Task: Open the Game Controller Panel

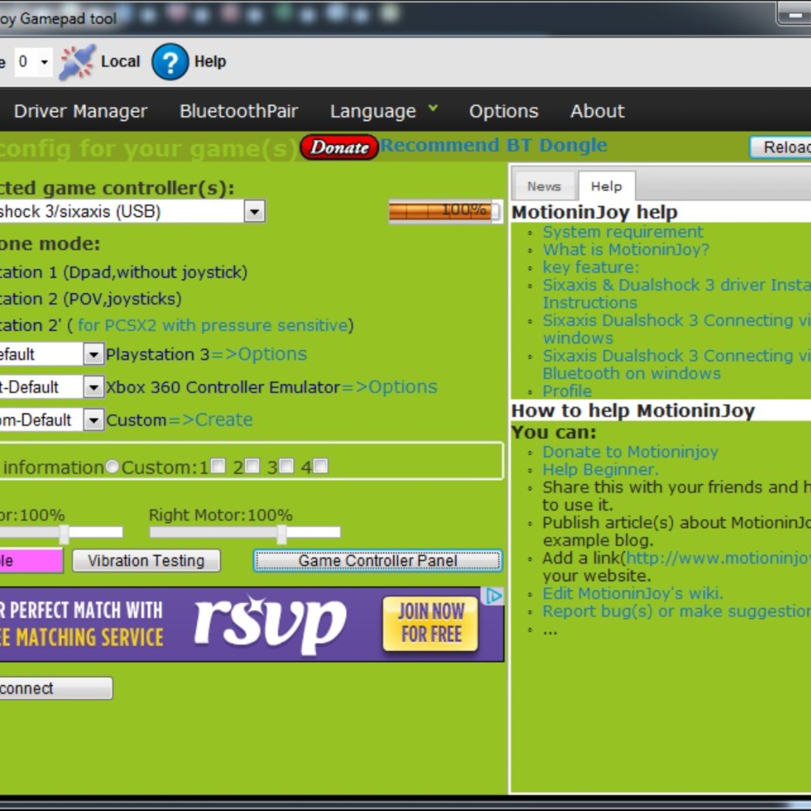Action: (378, 561)
